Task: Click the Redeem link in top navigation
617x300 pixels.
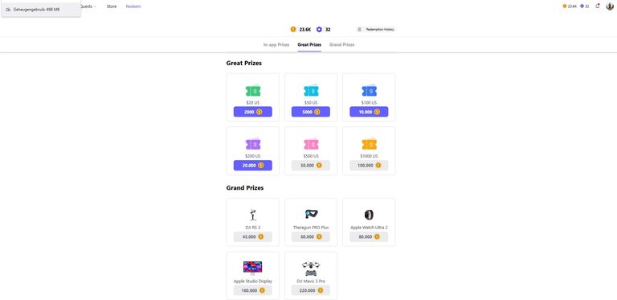Action: pyautogui.click(x=133, y=6)
